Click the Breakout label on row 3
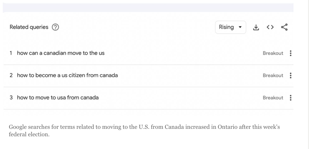 273,98
